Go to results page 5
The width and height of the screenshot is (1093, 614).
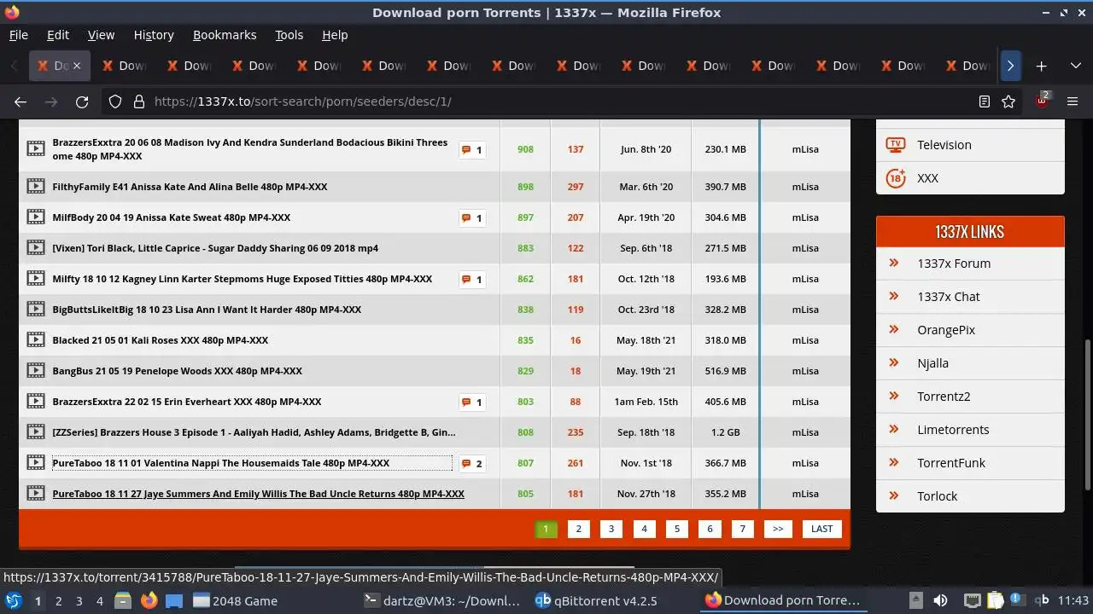point(677,529)
